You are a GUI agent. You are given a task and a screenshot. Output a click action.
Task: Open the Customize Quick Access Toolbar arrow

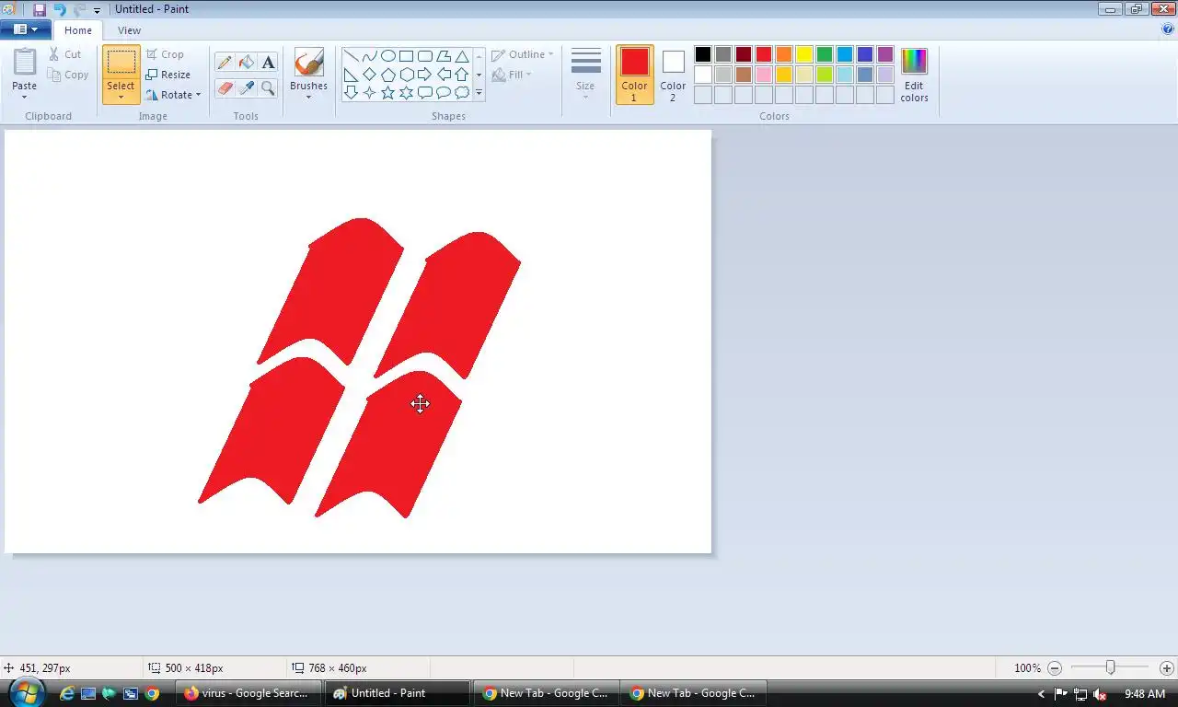pos(97,10)
